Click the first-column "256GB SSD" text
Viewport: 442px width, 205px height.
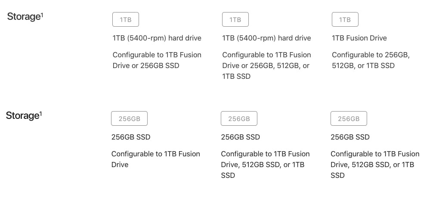tap(131, 137)
